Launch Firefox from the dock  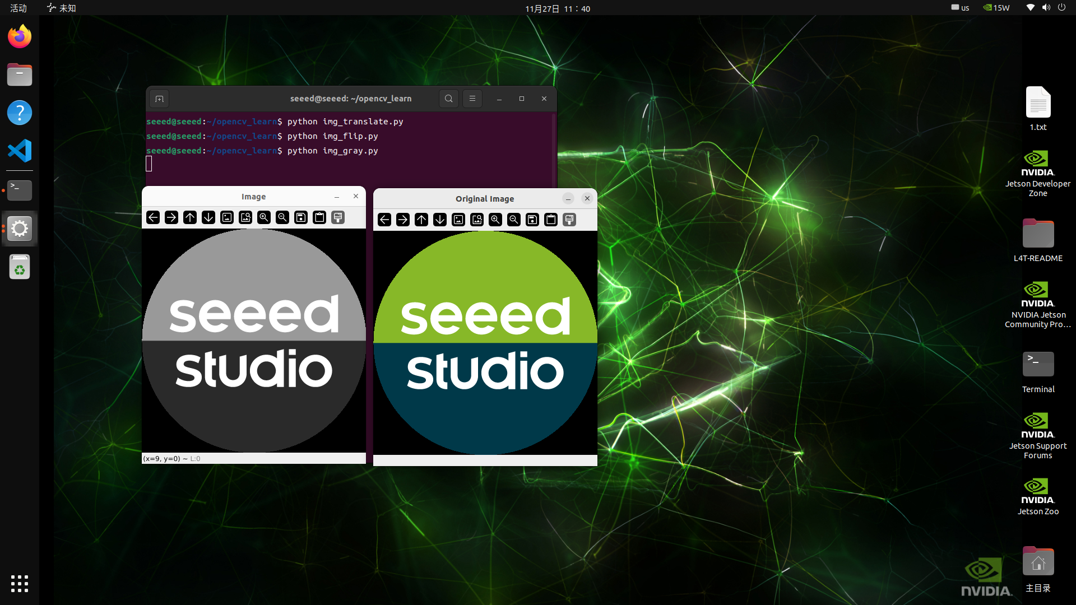[x=20, y=36]
